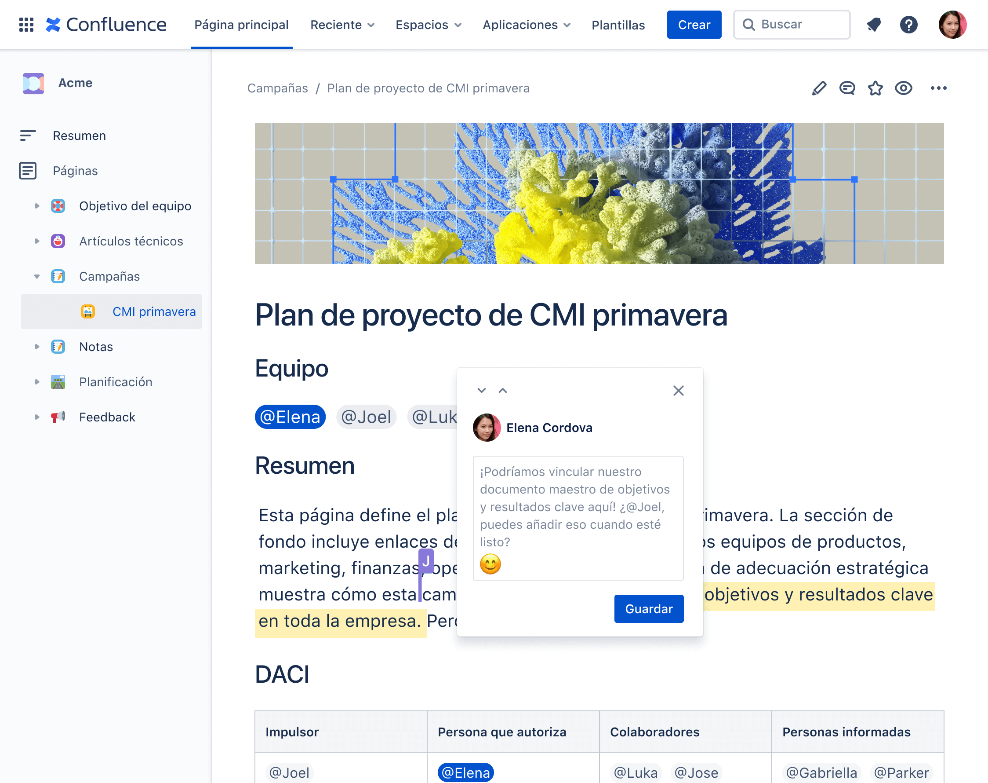Toggle watching this page with eye icon
The image size is (988, 783).
[904, 88]
